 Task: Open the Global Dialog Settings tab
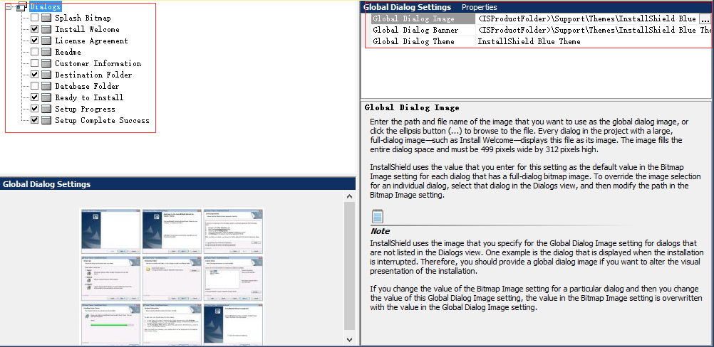407,7
